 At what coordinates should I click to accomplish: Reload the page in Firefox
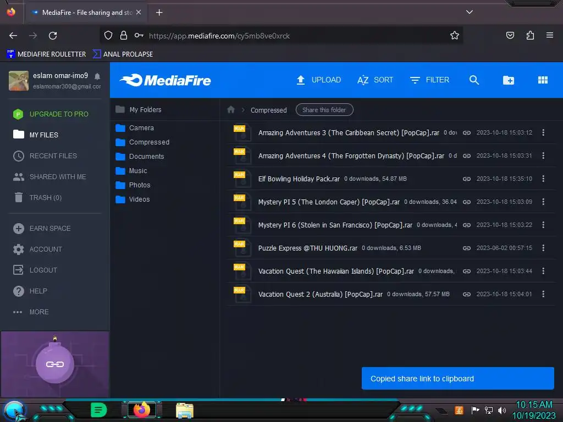point(53,36)
